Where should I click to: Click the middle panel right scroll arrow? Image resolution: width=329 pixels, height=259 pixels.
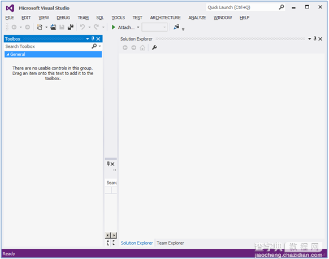click(114, 235)
